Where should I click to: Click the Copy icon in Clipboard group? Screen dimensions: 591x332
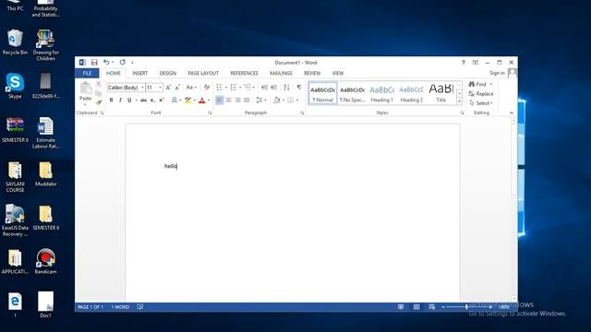[99, 93]
